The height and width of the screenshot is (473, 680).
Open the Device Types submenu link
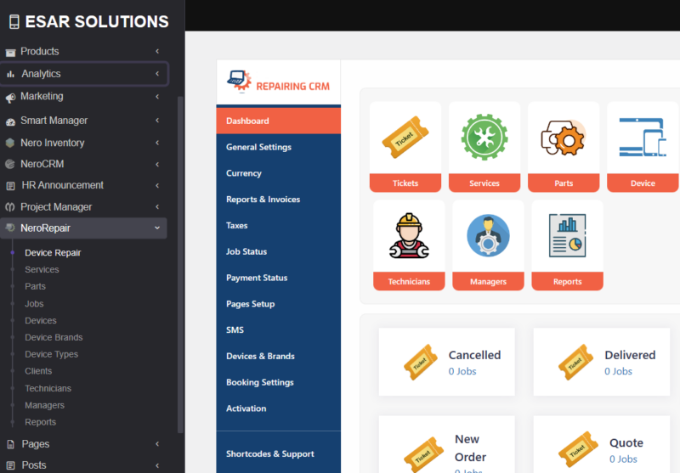(x=52, y=354)
